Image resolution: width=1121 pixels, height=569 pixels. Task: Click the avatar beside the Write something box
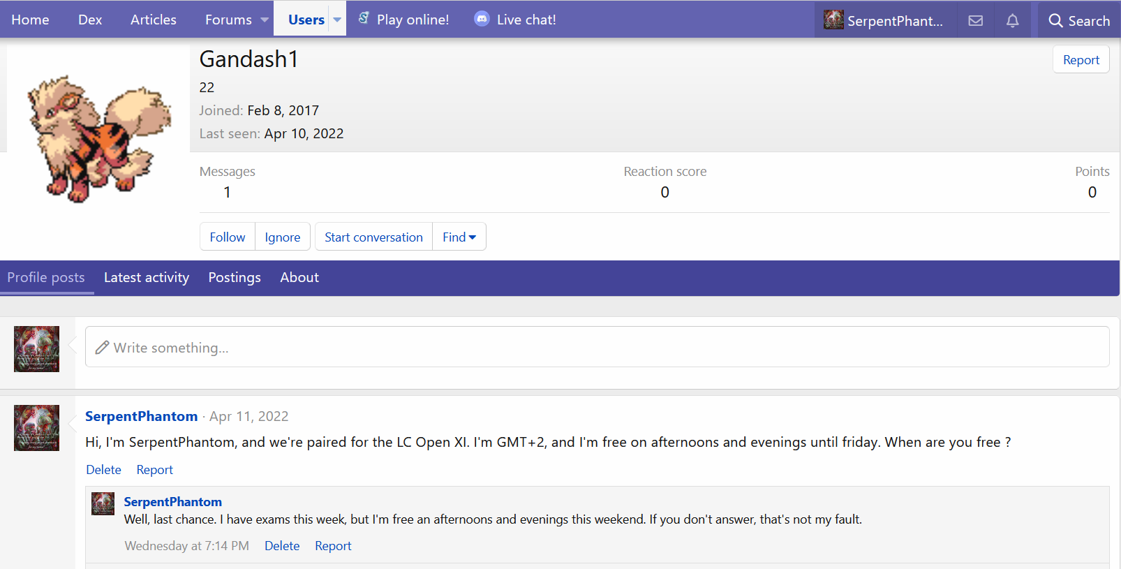click(x=36, y=349)
